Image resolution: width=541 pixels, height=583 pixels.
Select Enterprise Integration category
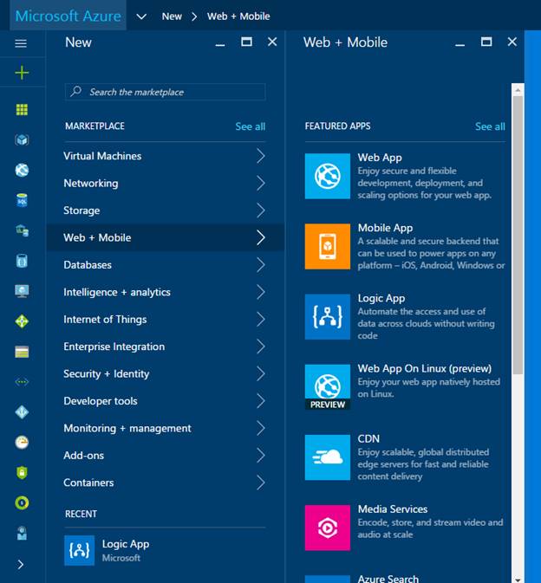pos(166,347)
